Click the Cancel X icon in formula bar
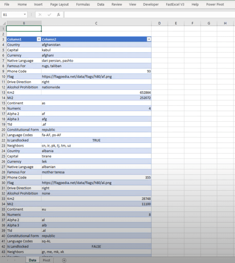The width and height of the screenshot is (235, 263). (x=40, y=14)
